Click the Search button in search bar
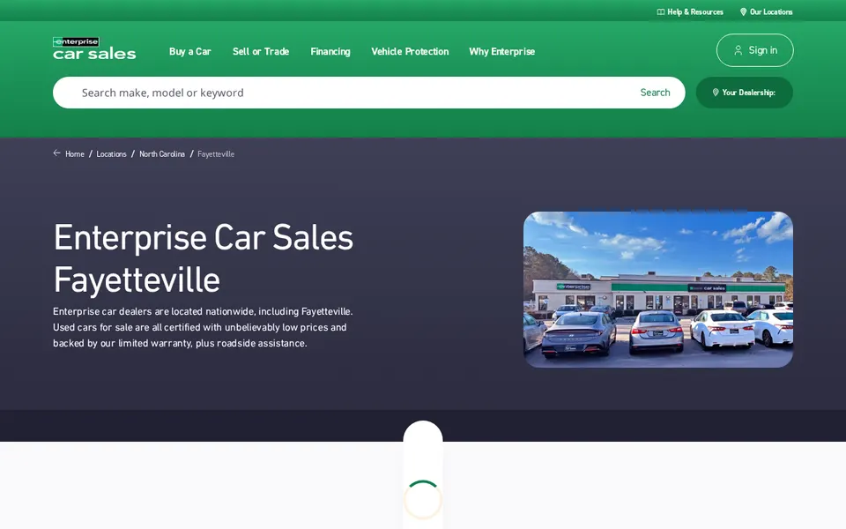846x529 pixels. point(655,93)
